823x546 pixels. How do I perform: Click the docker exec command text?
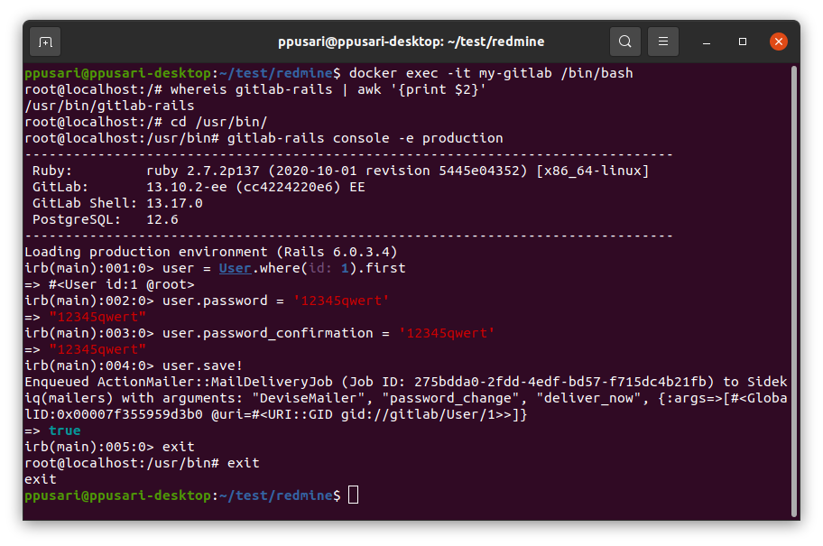(x=491, y=73)
